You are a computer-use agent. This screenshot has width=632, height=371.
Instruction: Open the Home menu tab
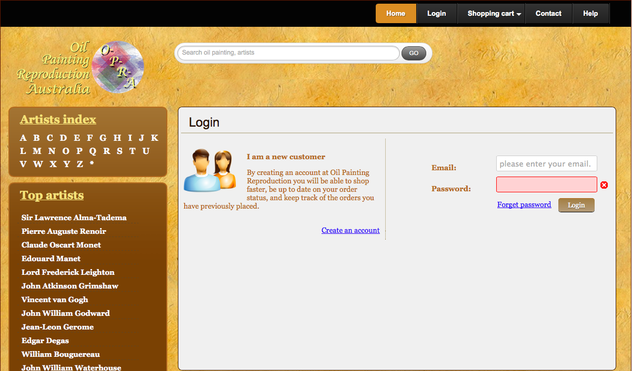coord(396,14)
